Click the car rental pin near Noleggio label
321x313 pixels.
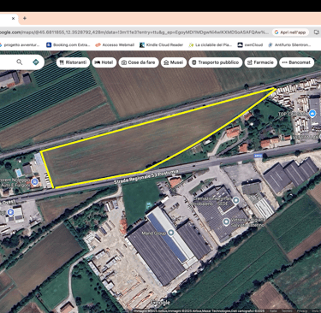[x=35, y=181]
